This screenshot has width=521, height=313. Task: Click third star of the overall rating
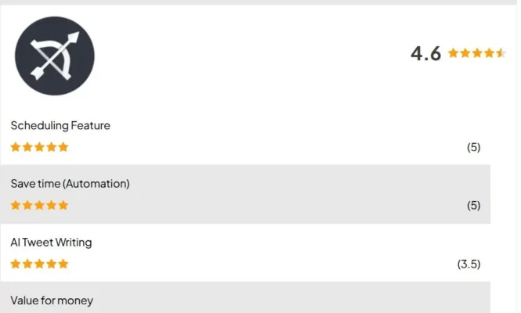pos(477,53)
